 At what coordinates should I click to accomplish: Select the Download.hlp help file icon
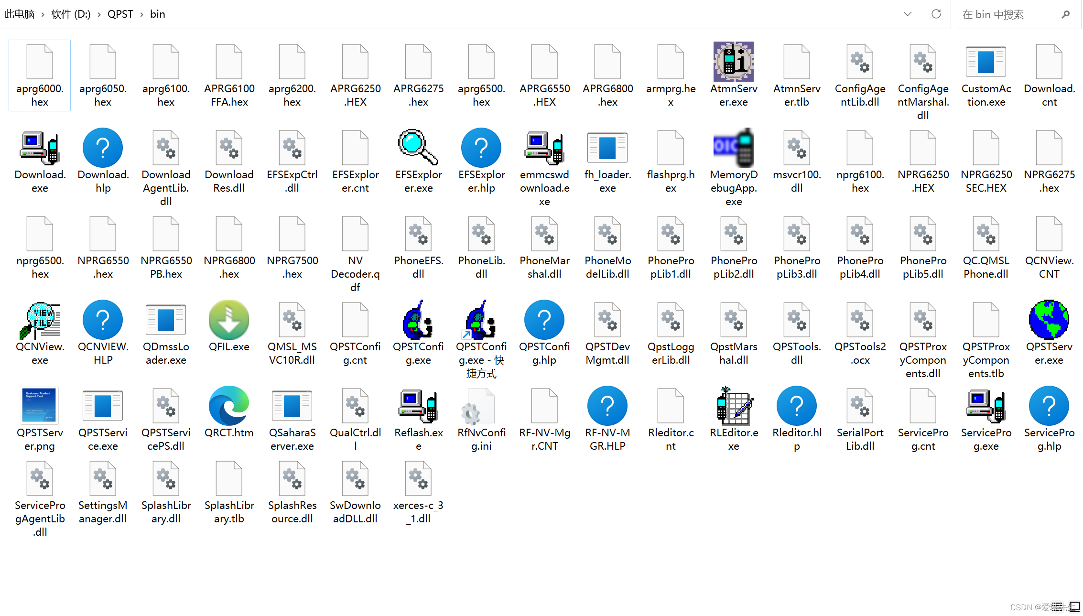click(x=103, y=148)
